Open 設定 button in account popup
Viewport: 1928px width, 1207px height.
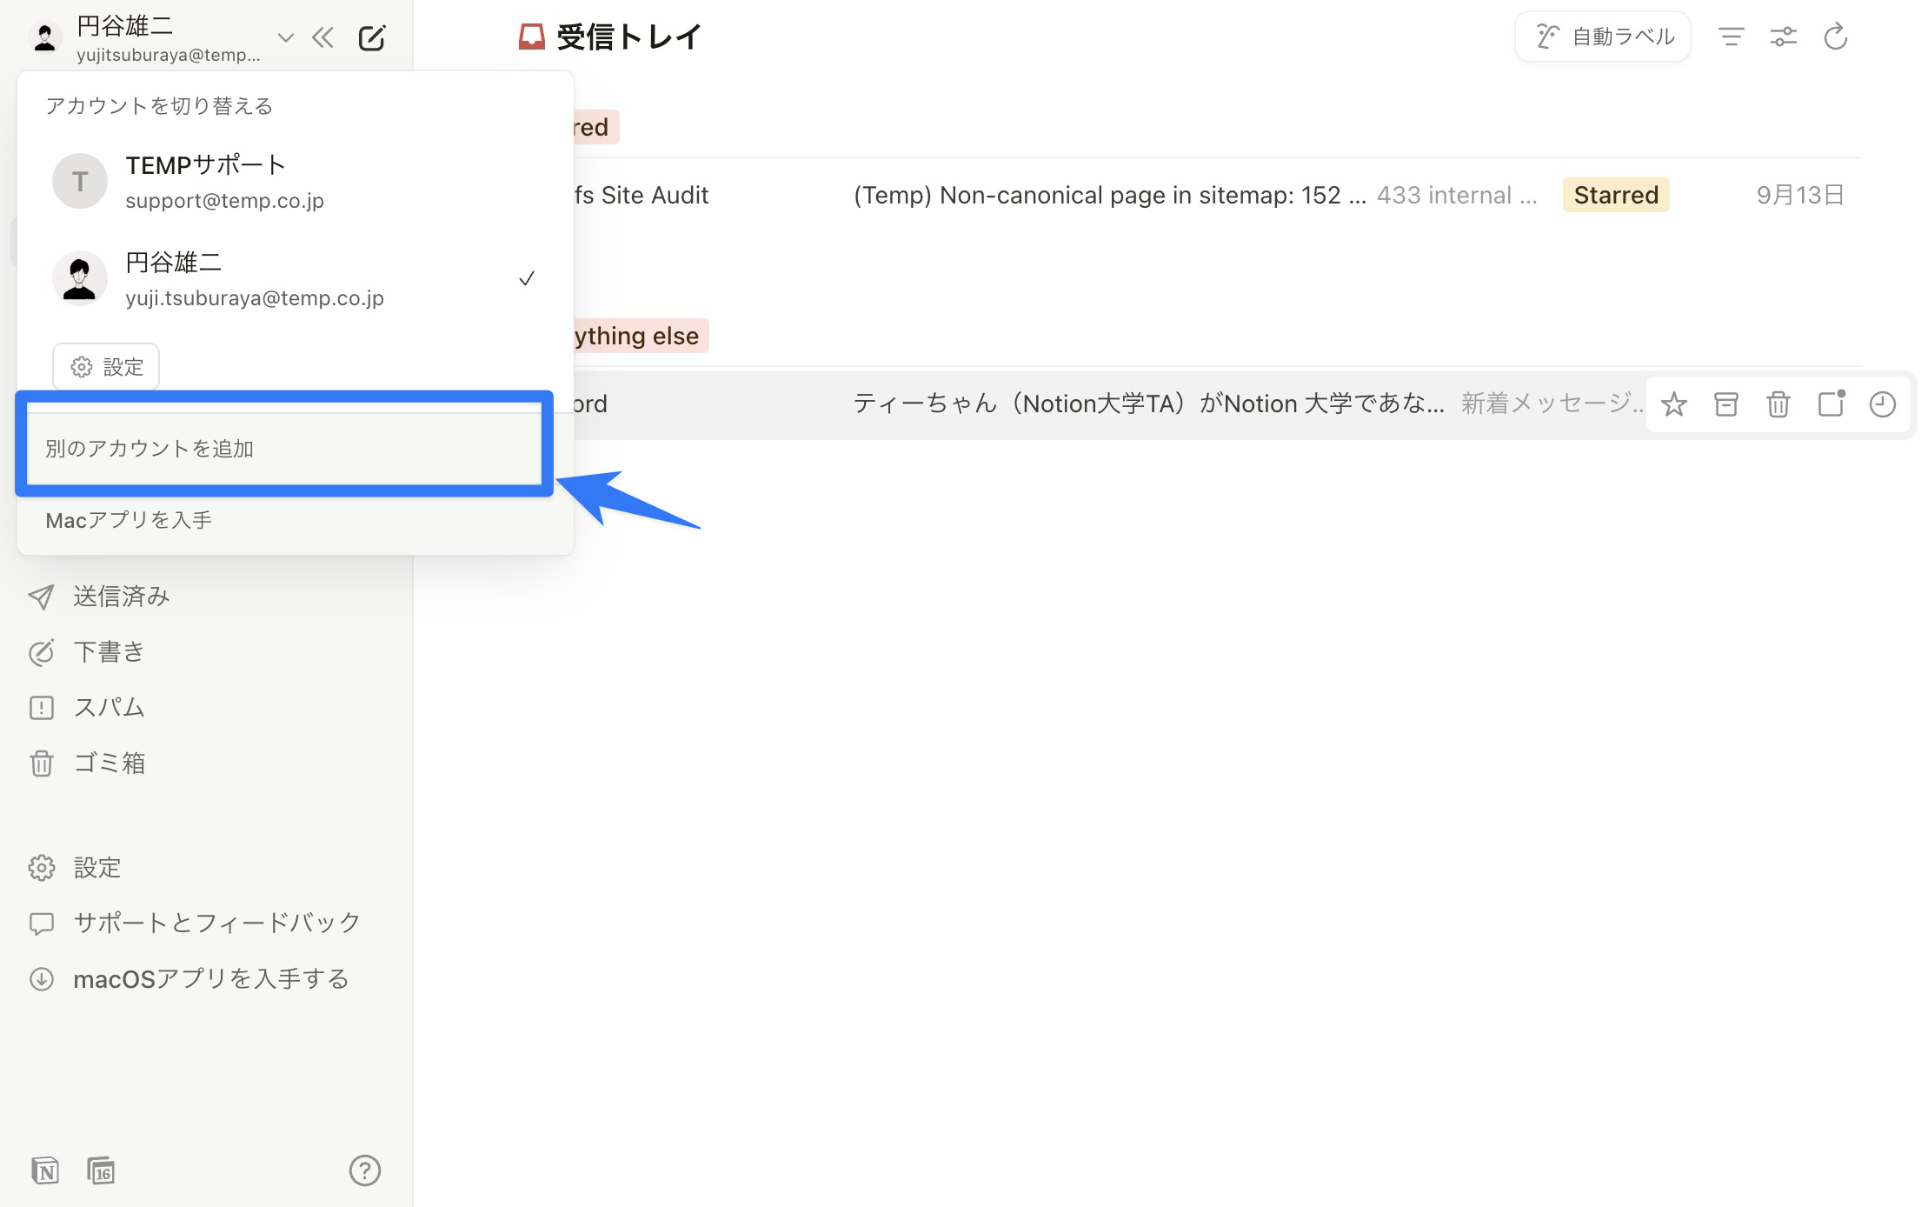(106, 367)
